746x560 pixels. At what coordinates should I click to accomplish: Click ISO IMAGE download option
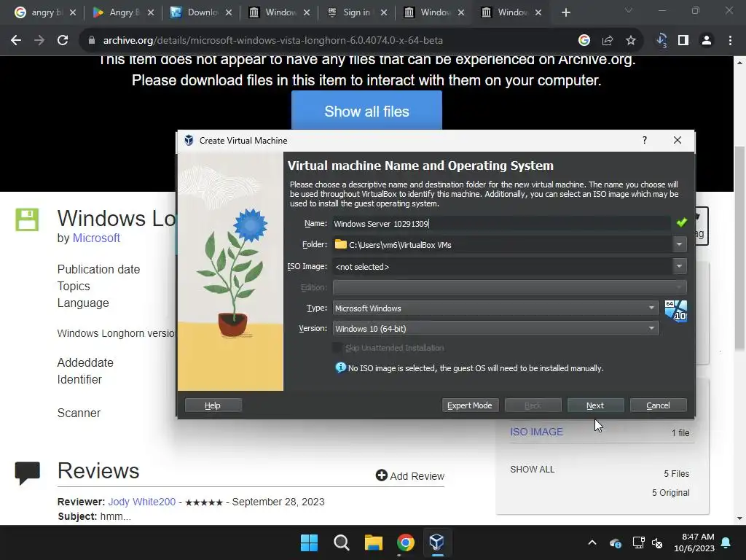(536, 432)
